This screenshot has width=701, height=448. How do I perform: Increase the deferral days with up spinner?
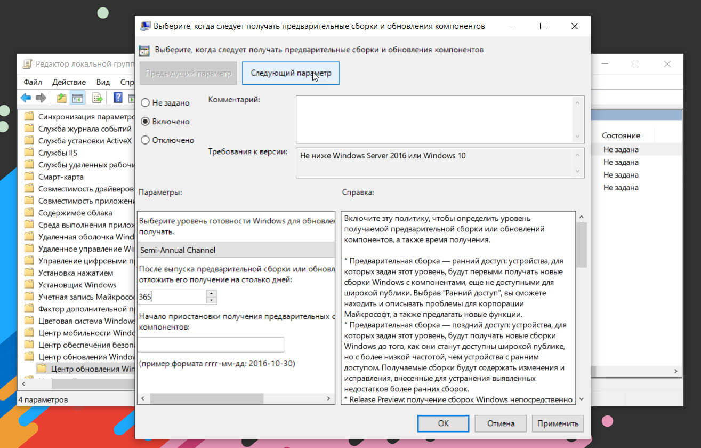click(212, 293)
